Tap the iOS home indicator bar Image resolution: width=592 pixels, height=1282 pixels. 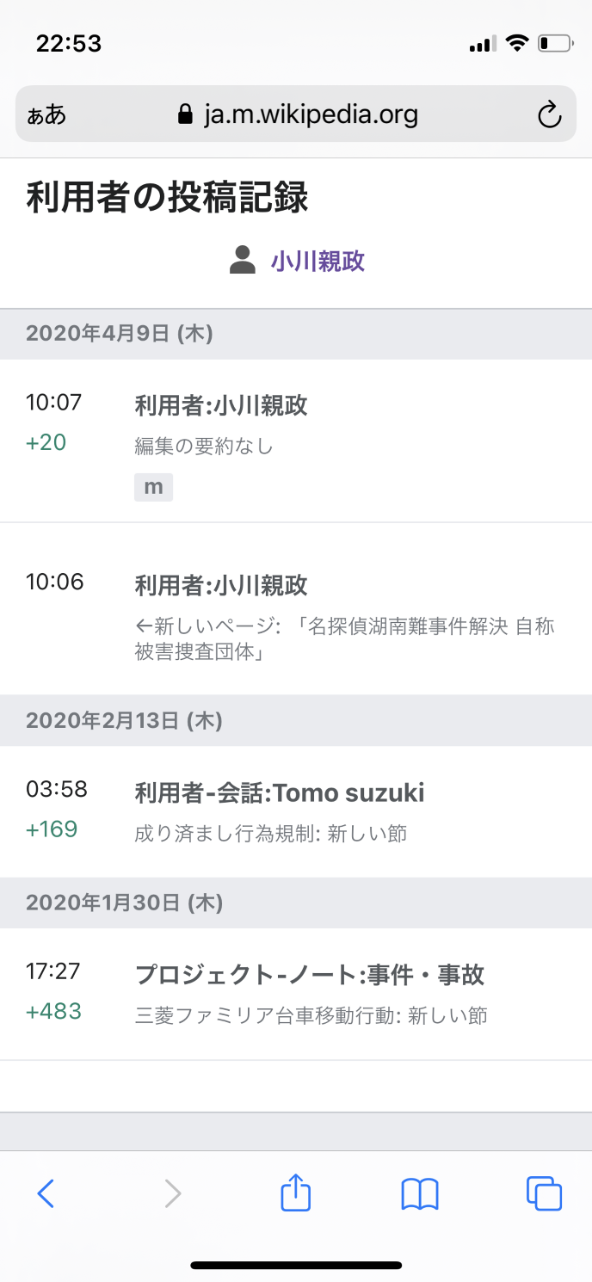pos(296,1265)
